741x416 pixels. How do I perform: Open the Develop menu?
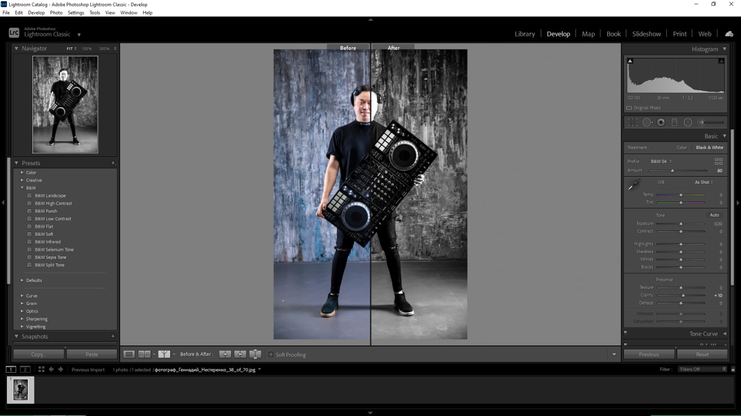point(36,12)
